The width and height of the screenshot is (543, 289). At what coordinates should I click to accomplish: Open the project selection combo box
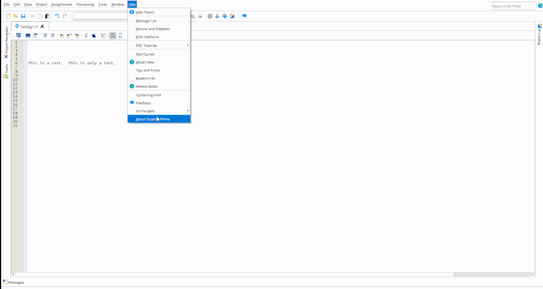point(101,16)
